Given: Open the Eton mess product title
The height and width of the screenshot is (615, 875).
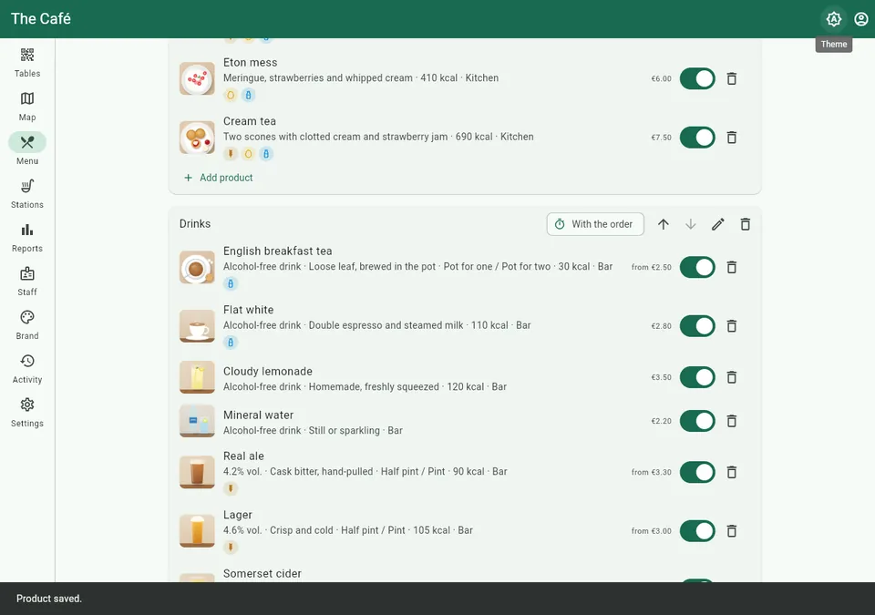Looking at the screenshot, I should [x=250, y=63].
